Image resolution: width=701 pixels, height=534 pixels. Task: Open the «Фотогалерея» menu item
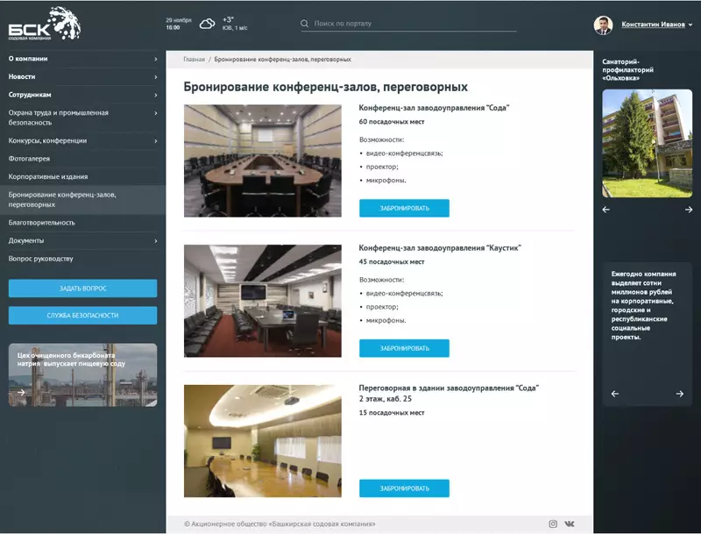30,159
